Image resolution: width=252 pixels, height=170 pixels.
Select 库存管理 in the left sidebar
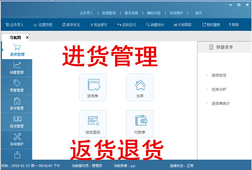click(17, 104)
